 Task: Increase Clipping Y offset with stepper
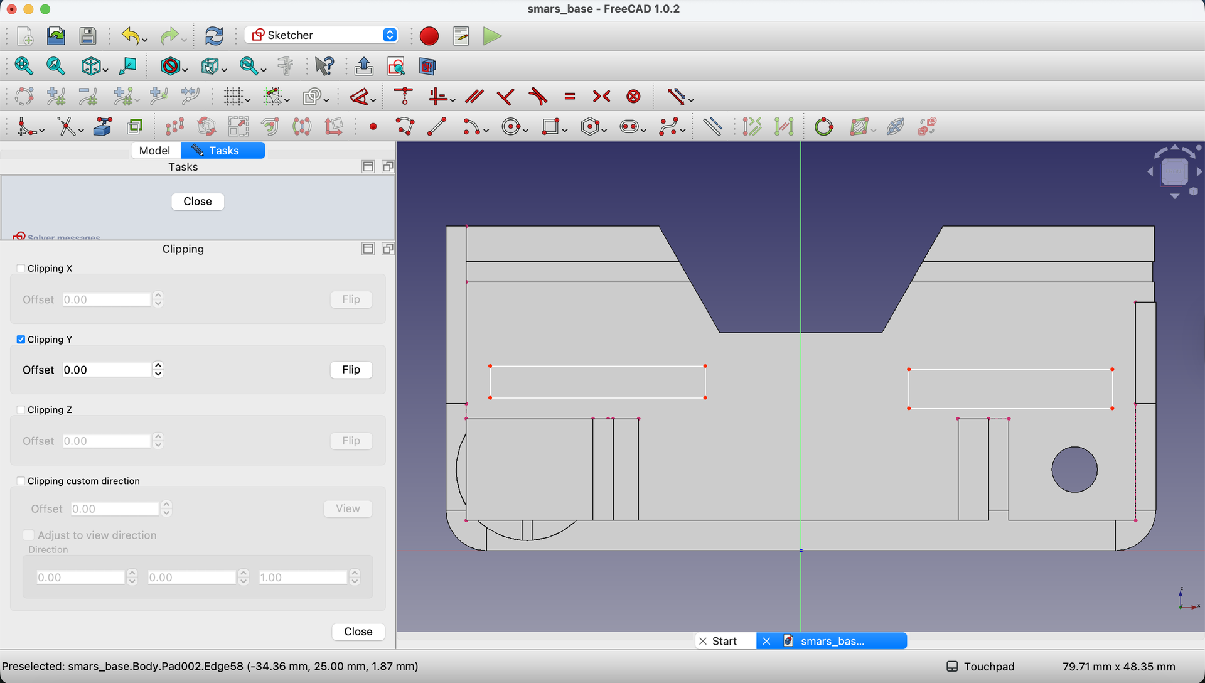(x=158, y=365)
